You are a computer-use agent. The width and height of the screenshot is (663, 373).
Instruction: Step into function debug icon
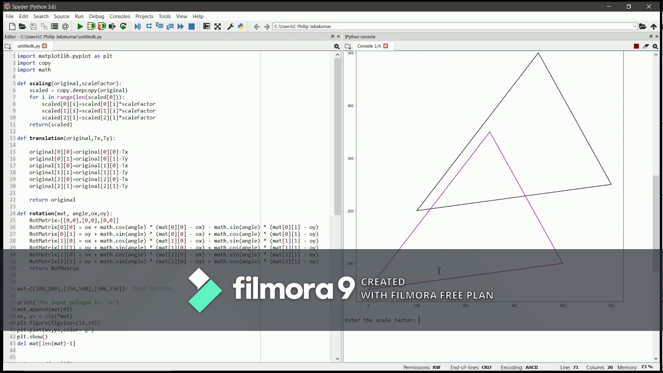pos(160,26)
